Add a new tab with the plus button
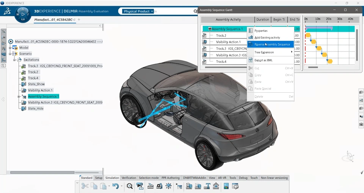 pos(79,19)
